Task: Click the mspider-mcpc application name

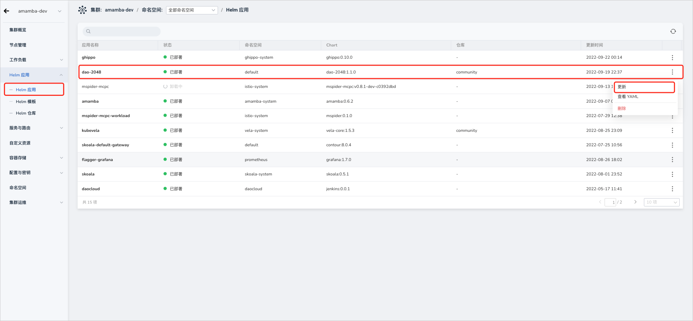Action: pos(95,86)
